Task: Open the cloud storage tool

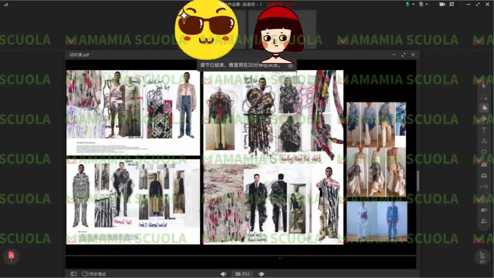Action: tap(484, 164)
